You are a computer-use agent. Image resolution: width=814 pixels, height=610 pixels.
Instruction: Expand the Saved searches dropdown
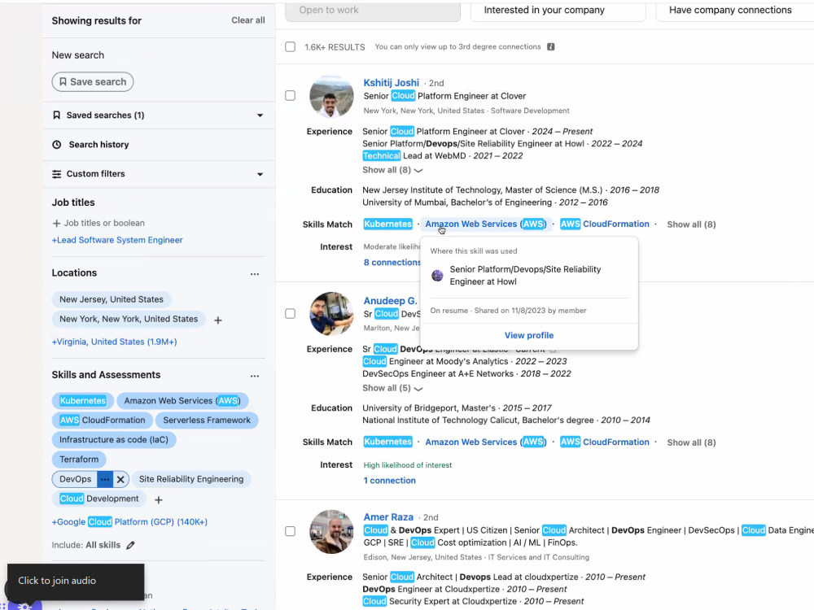(260, 115)
